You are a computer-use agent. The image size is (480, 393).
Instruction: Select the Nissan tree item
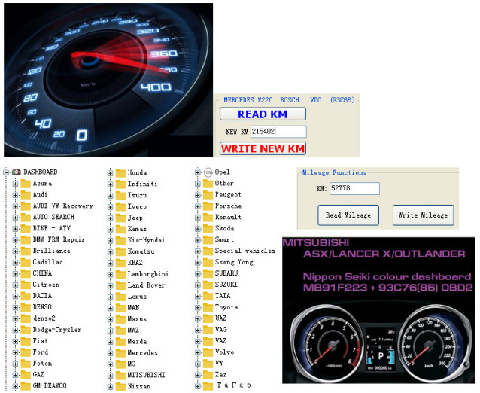(139, 386)
